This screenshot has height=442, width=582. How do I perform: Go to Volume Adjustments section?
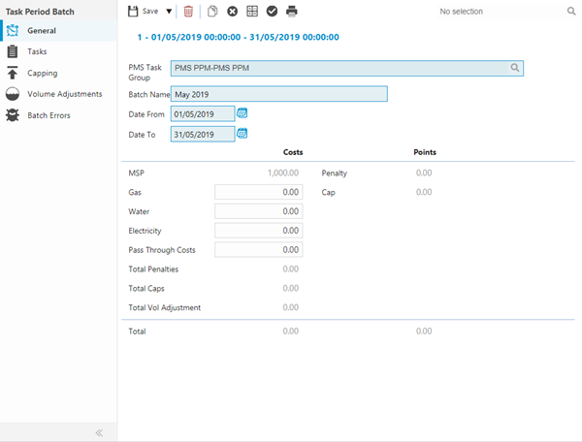pyautogui.click(x=64, y=94)
